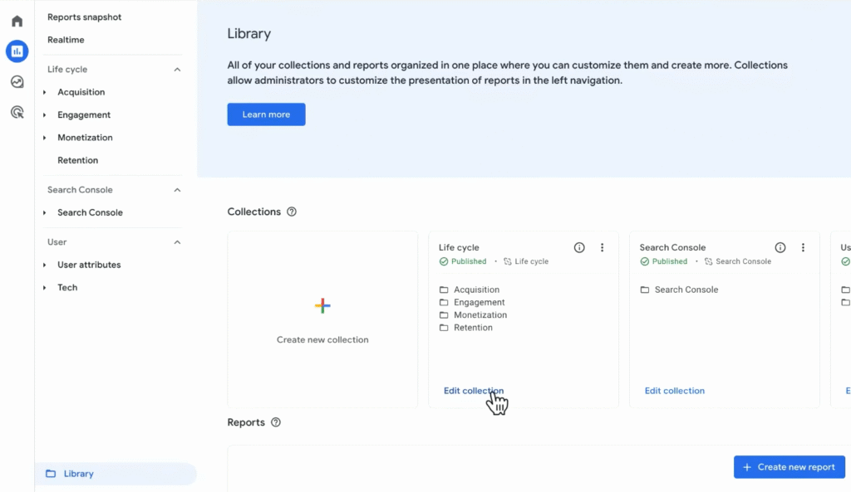Click the Library page heading
Screen dimensions: 851x492
248,33
